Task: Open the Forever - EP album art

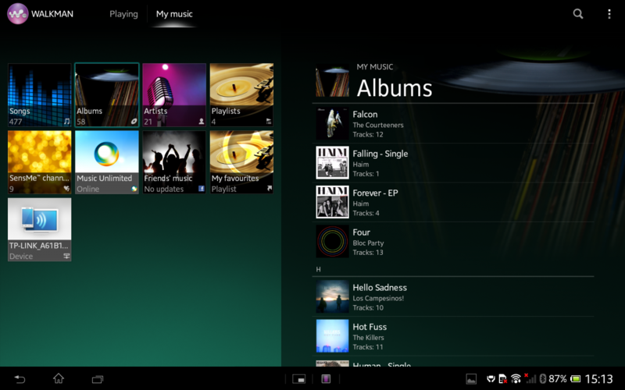Action: pos(333,202)
